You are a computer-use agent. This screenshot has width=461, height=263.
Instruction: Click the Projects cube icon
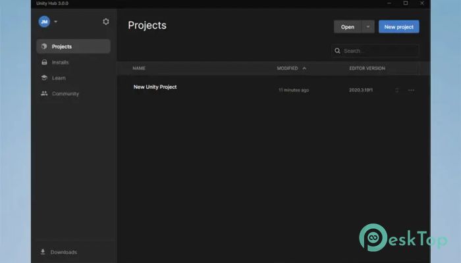pyautogui.click(x=44, y=47)
